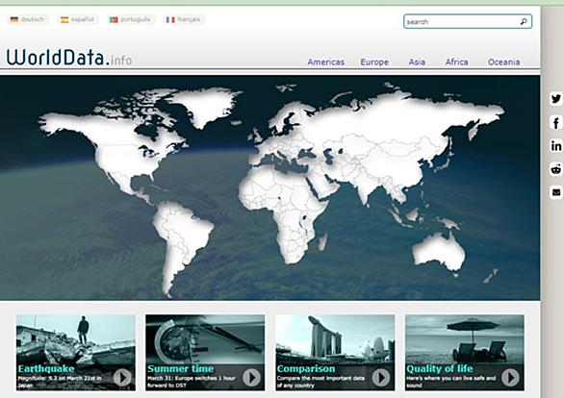Click the Earthquake heading text
The width and height of the screenshot is (564, 398).
[x=46, y=369]
